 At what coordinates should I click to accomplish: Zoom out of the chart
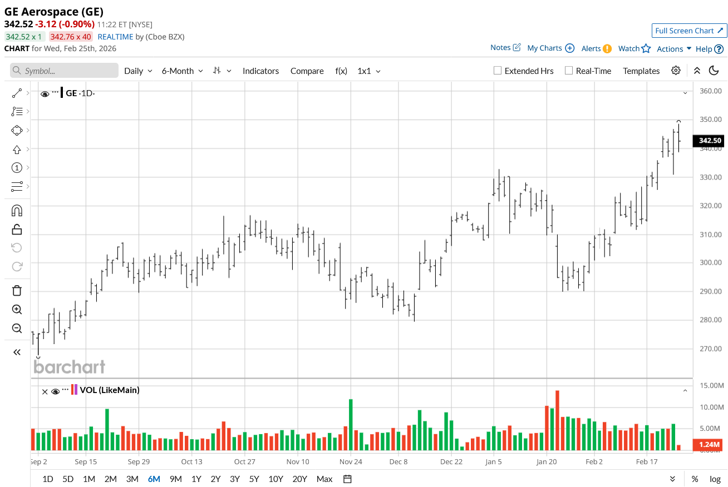tap(17, 328)
